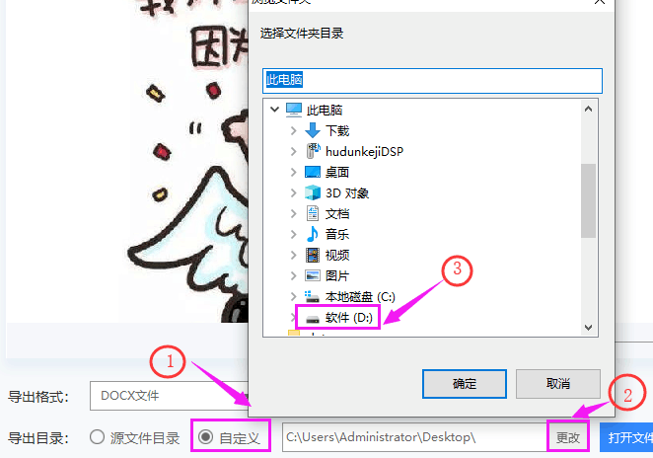
Task: Click the hudunkejiDSP device icon
Action: [x=313, y=151]
